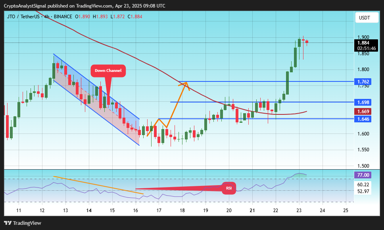Click the USDT currency button
The height and width of the screenshot is (230, 384).
367,17
